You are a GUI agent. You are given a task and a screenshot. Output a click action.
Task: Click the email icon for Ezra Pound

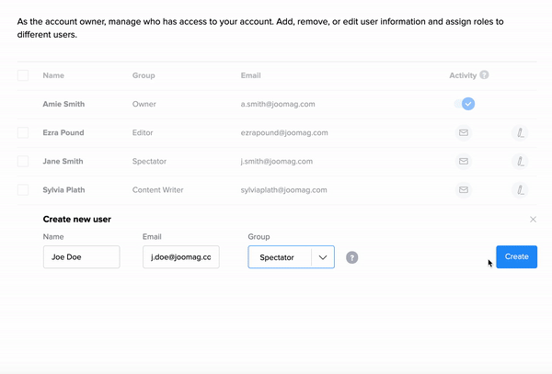[465, 133]
